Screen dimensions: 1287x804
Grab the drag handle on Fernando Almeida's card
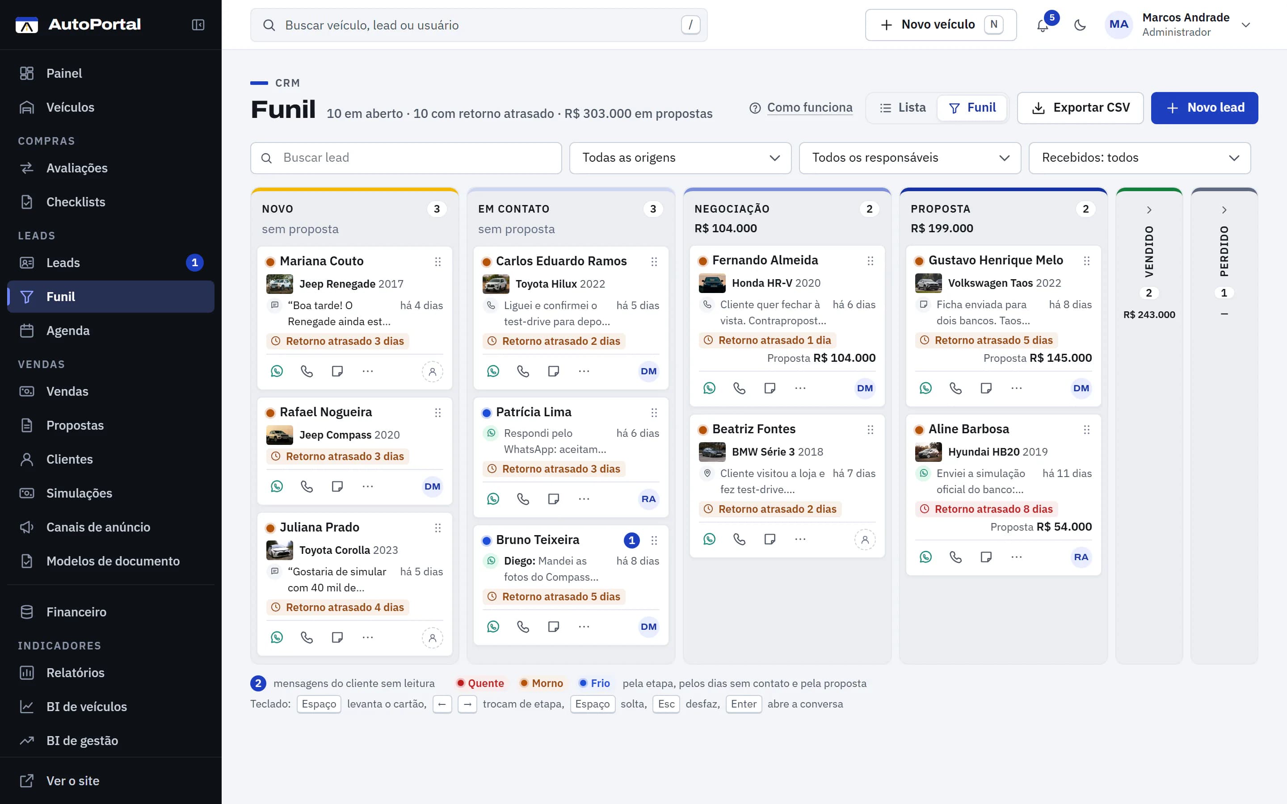(871, 260)
